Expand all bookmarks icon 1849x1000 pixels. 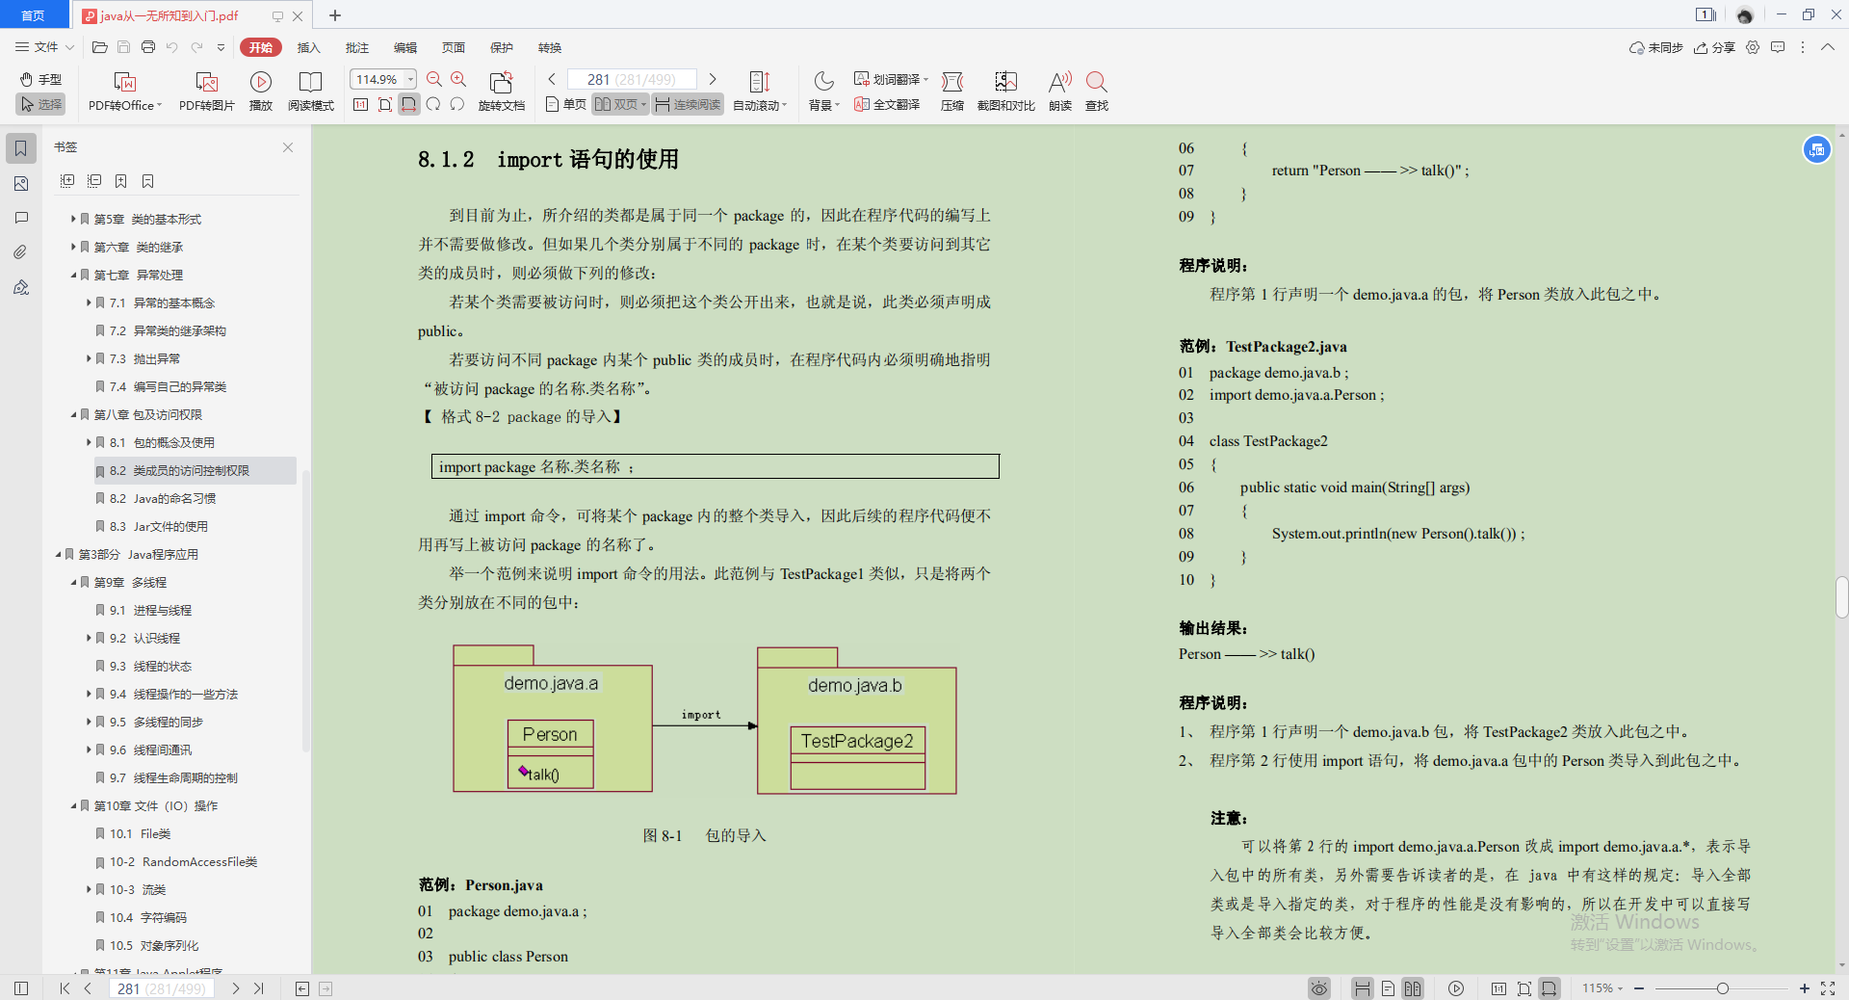point(67,181)
